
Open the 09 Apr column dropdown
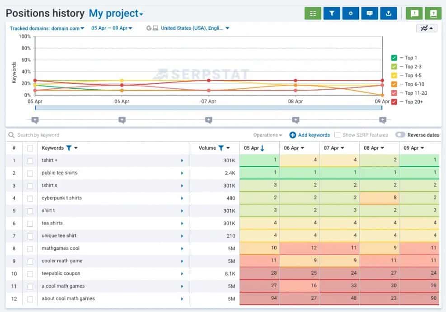coord(423,148)
